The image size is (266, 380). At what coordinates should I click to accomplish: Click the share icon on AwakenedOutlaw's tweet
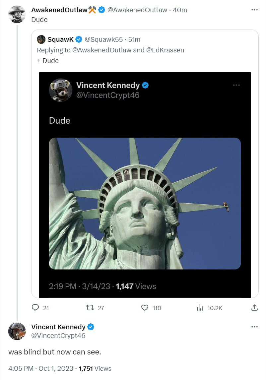254,308
